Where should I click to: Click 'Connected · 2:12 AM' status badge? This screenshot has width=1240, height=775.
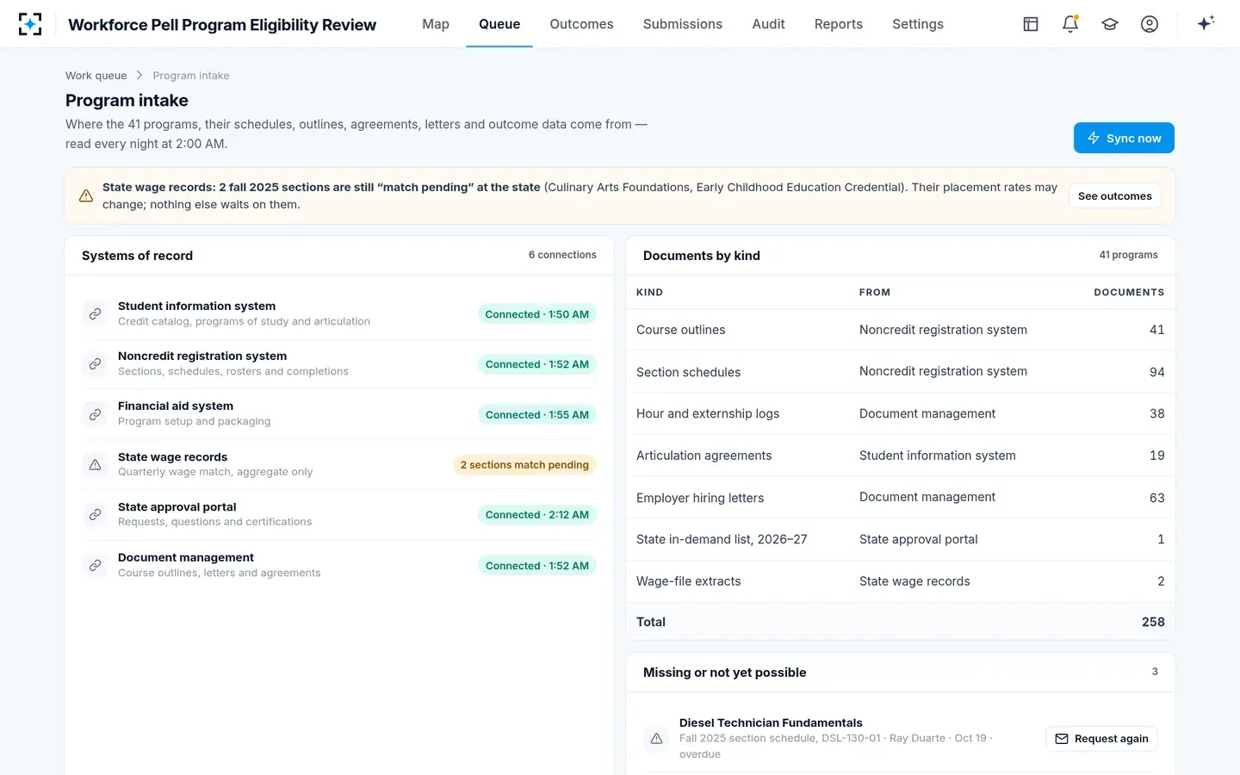[x=537, y=515]
